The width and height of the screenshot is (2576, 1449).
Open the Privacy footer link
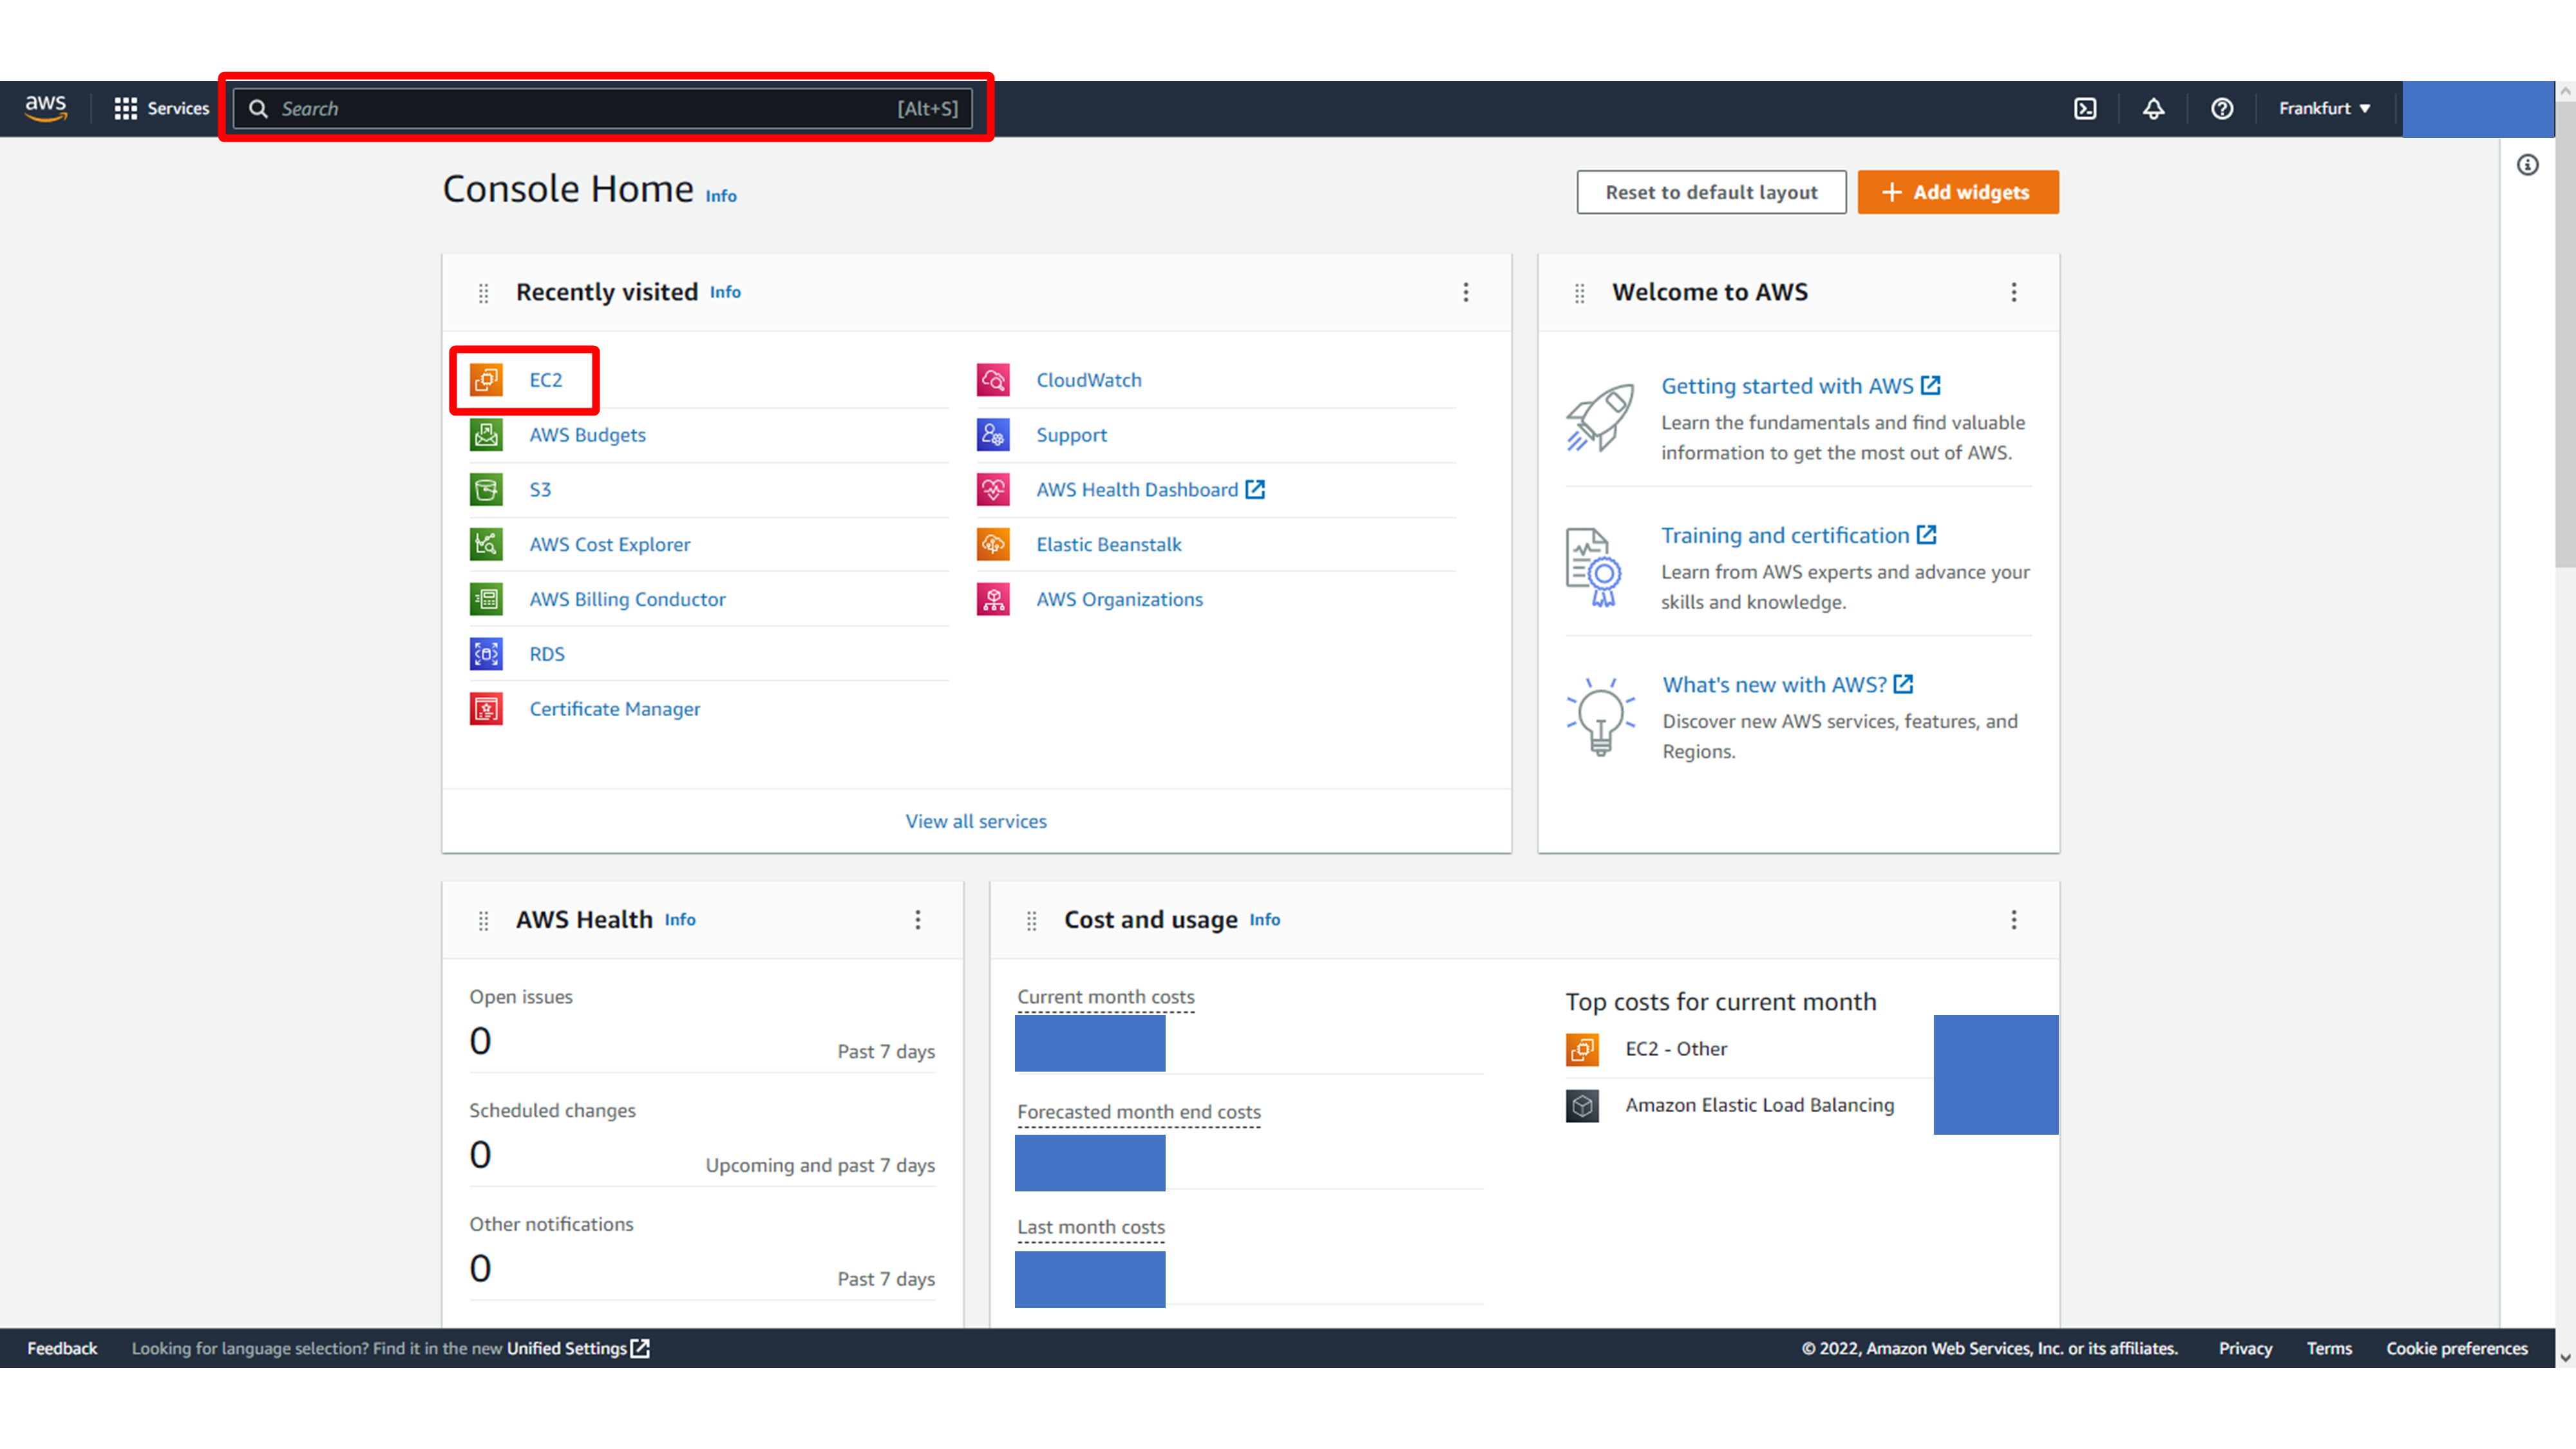tap(2245, 1348)
